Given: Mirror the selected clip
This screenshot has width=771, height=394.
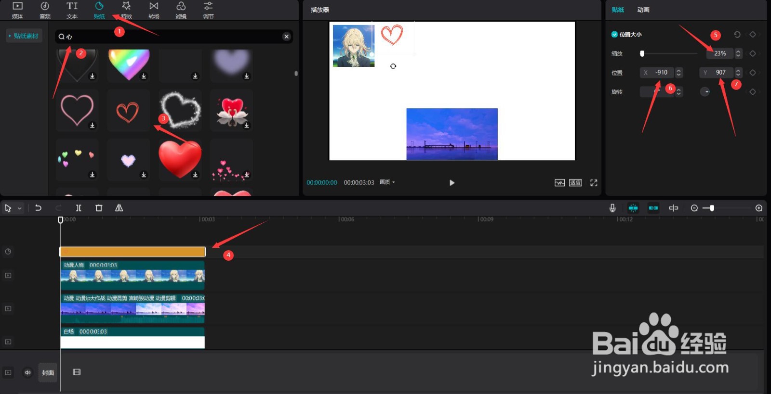Looking at the screenshot, I should 119,208.
